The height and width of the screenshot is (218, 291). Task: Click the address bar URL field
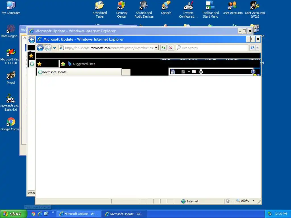[x=109, y=48]
